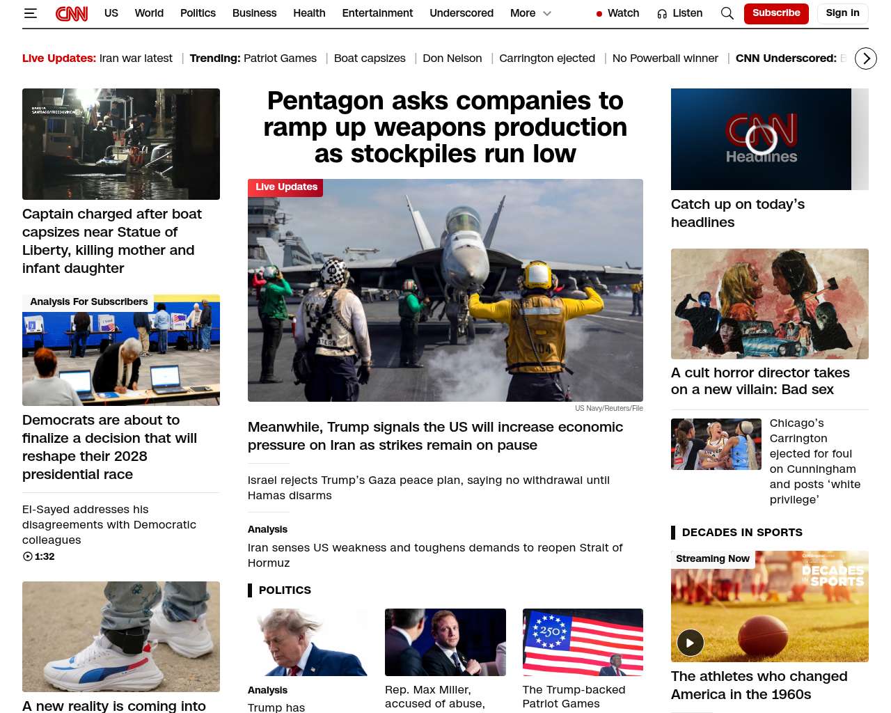Navigate to the Health section
This screenshot has height=713, width=891.
click(x=309, y=13)
